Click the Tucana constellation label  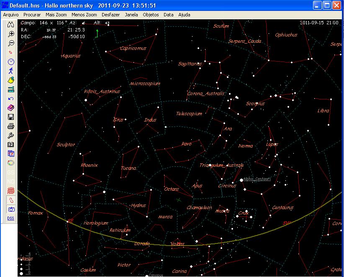(x=128, y=168)
